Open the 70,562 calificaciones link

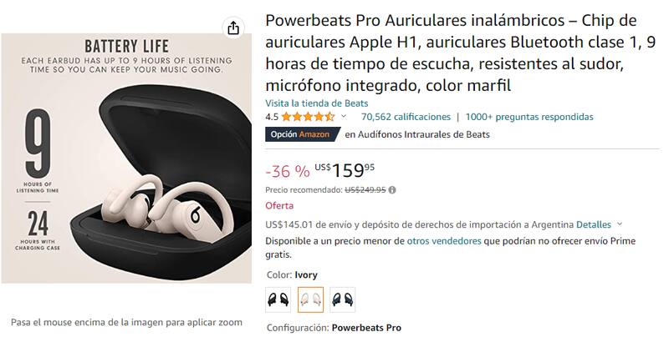pyautogui.click(x=406, y=117)
